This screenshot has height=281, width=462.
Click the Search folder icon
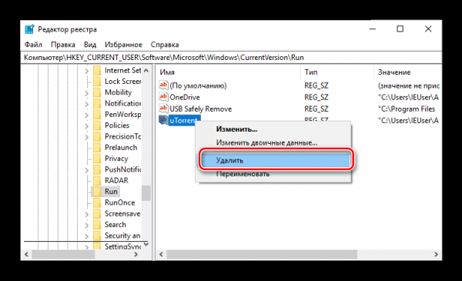97,225
